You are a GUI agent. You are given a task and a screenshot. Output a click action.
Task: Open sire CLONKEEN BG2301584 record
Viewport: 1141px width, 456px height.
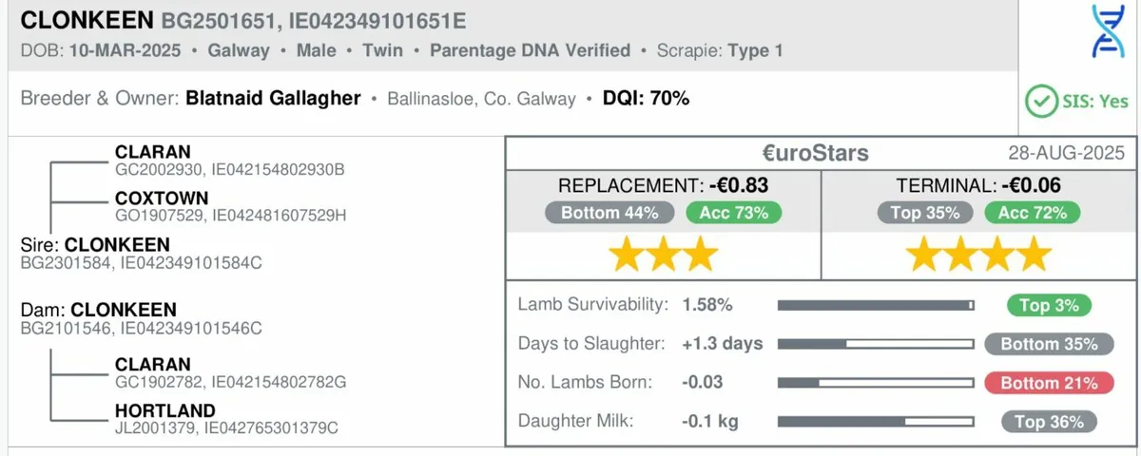pos(142,253)
